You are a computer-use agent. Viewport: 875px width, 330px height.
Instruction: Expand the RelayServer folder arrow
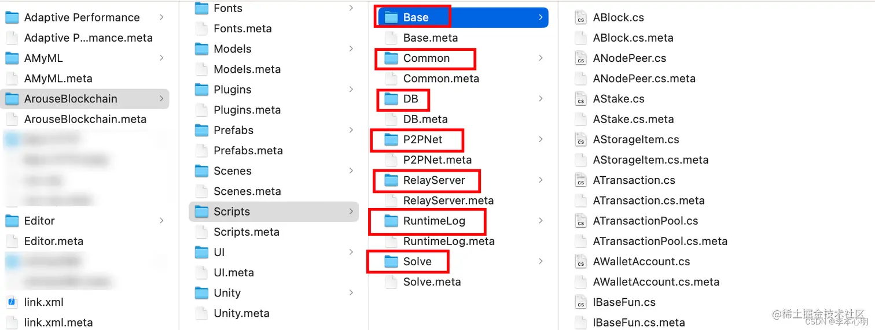point(541,180)
